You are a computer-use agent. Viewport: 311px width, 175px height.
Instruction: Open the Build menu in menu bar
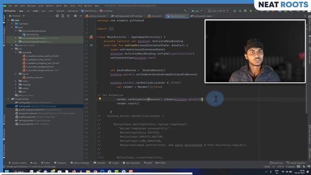[59, 6]
